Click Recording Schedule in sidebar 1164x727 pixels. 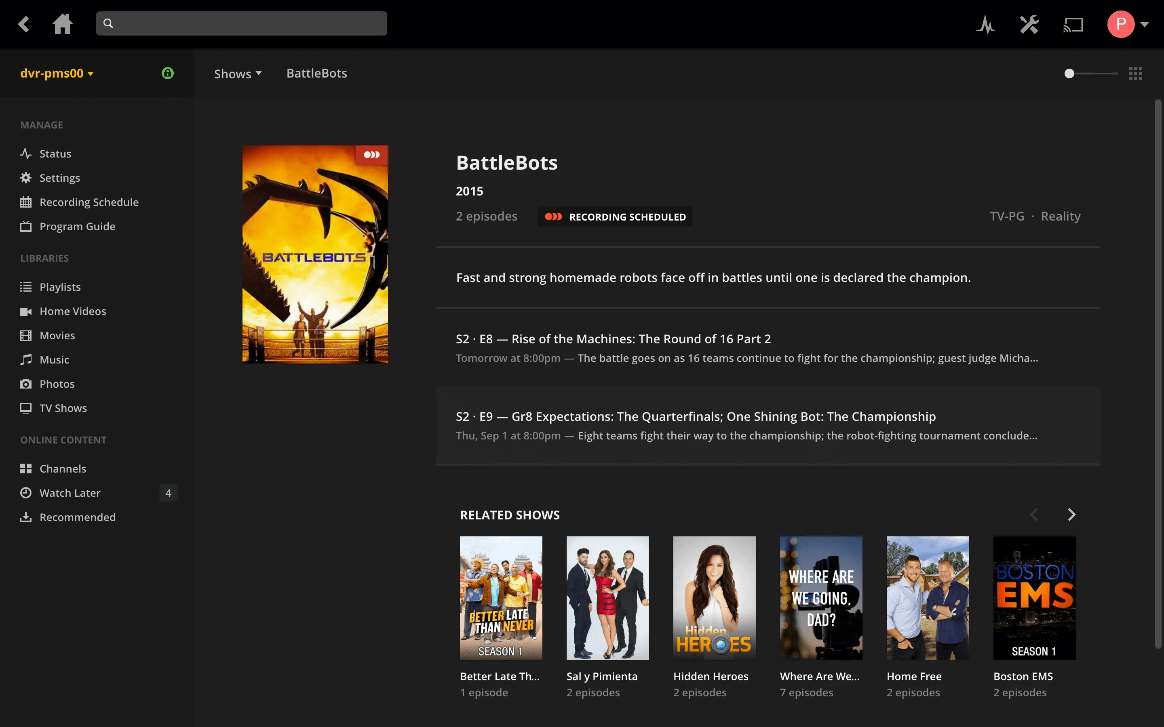pyautogui.click(x=89, y=202)
